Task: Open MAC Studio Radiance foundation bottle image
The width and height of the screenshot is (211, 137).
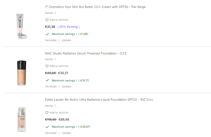Action: [22, 73]
